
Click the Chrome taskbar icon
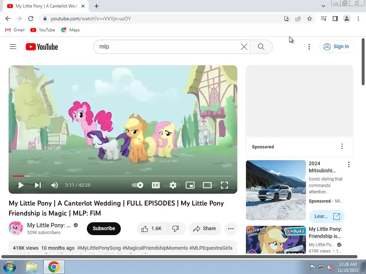tap(54, 267)
